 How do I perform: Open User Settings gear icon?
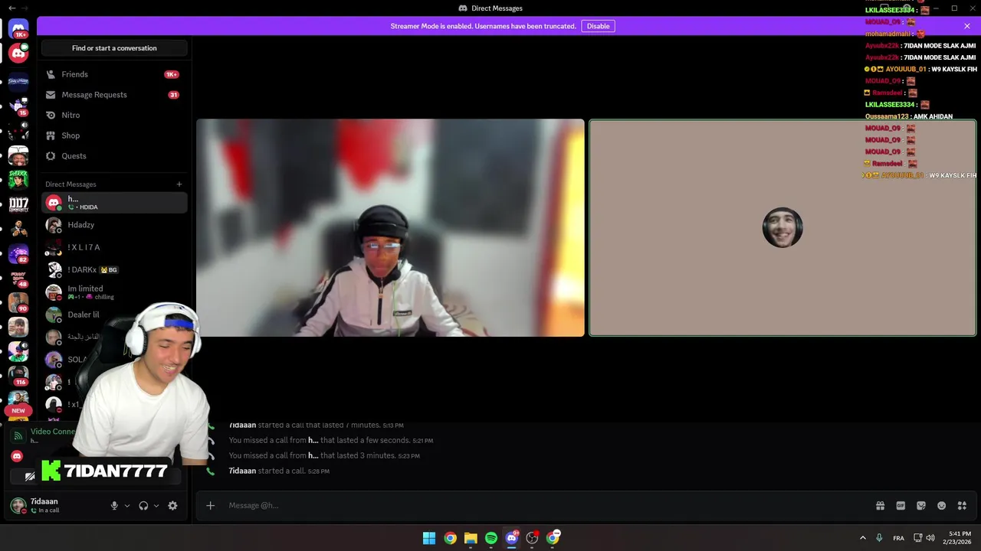coord(172,506)
